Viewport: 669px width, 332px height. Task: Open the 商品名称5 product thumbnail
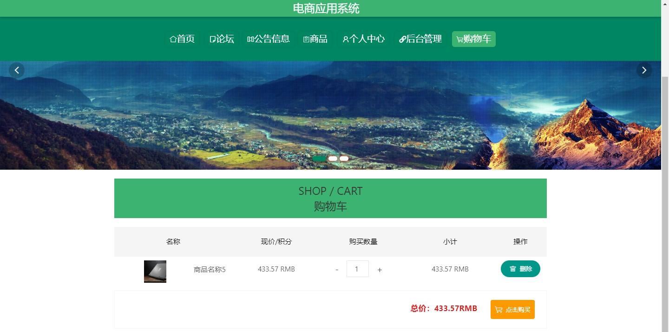tap(155, 272)
